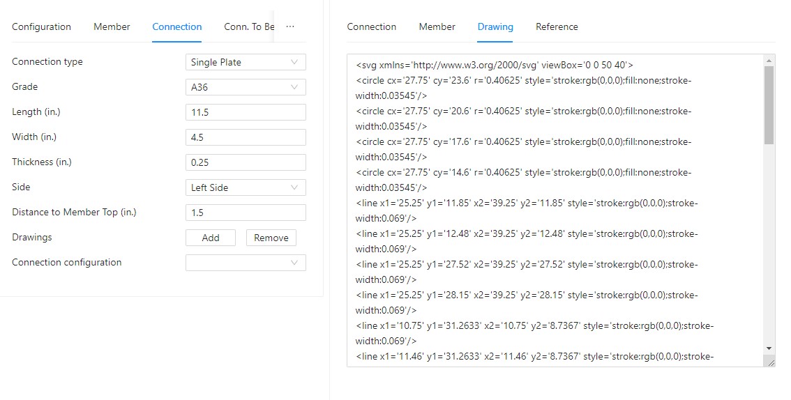This screenshot has width=791, height=400.
Task: Select the Drawing tab
Action: pyautogui.click(x=495, y=26)
